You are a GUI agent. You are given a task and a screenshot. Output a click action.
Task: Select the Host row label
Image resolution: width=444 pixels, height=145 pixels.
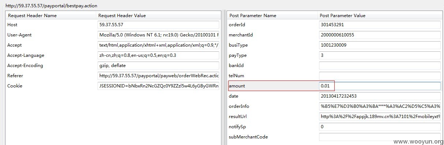12,25
